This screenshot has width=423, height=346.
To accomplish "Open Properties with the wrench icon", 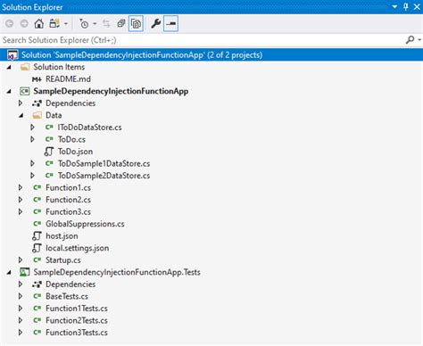I will point(155,23).
